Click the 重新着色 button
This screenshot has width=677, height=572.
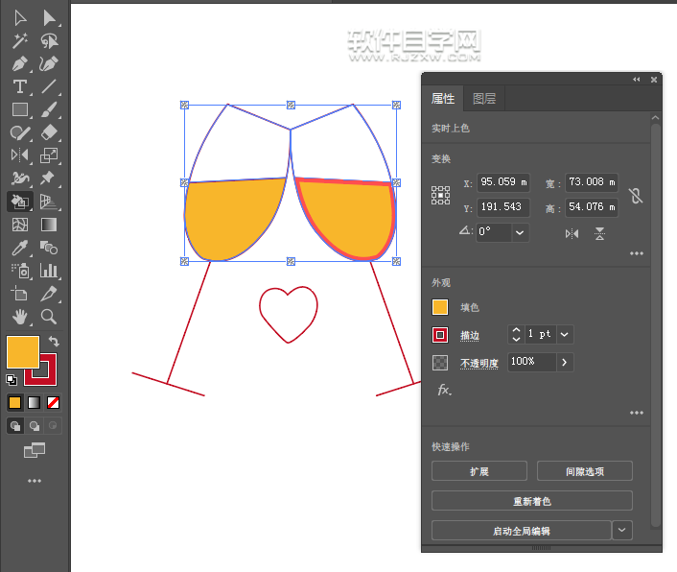[532, 501]
